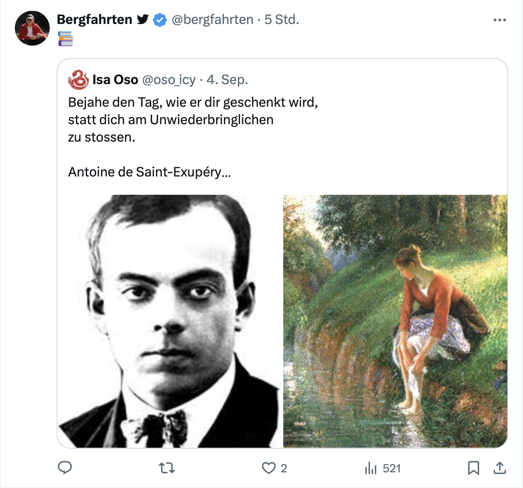This screenshot has width=523, height=488.
Task: Click the share upload icon
Action: (499, 468)
